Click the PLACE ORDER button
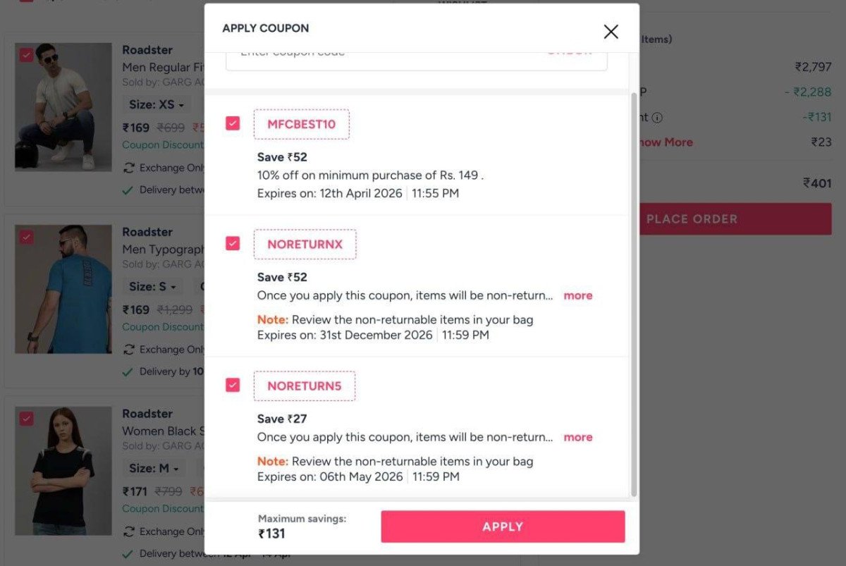This screenshot has height=566, width=846. pyautogui.click(x=733, y=219)
